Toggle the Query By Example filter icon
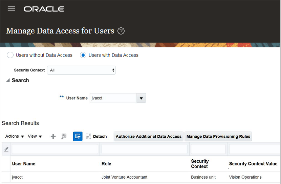 point(78,136)
